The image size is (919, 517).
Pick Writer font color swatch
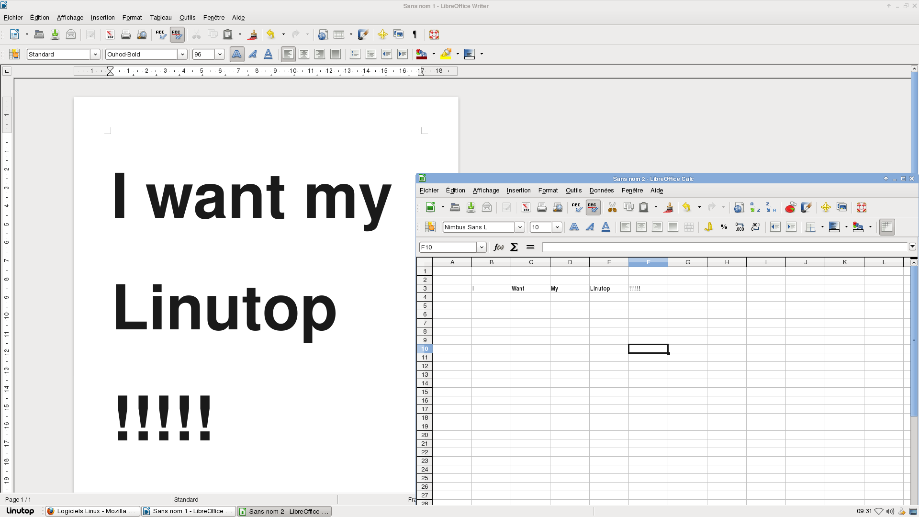pyautogui.click(x=422, y=54)
